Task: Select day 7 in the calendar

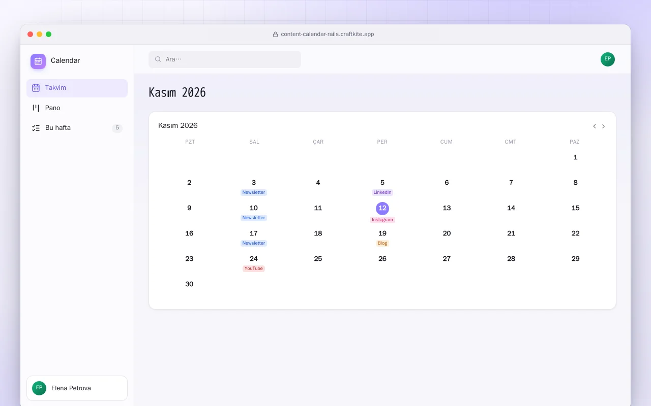Action: click(x=511, y=183)
